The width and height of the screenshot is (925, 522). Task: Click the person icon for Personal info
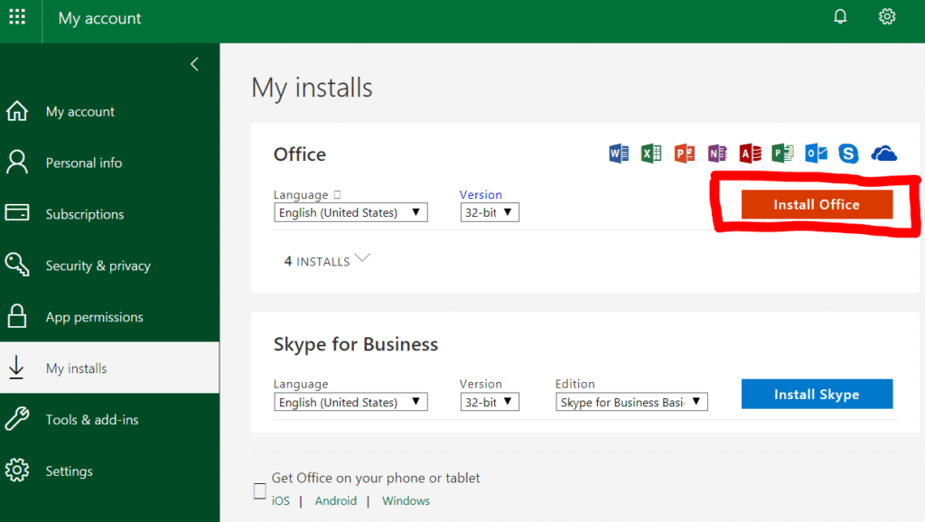[x=17, y=163]
